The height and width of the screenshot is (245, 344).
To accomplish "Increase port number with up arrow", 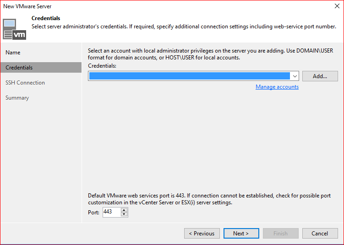I will click(x=124, y=210).
